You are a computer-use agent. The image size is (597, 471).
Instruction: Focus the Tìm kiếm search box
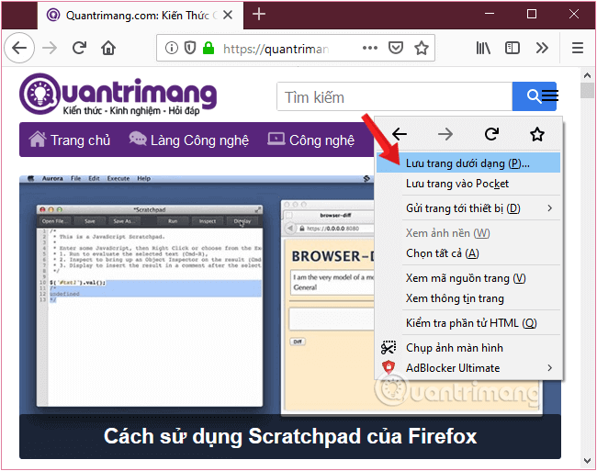point(394,97)
